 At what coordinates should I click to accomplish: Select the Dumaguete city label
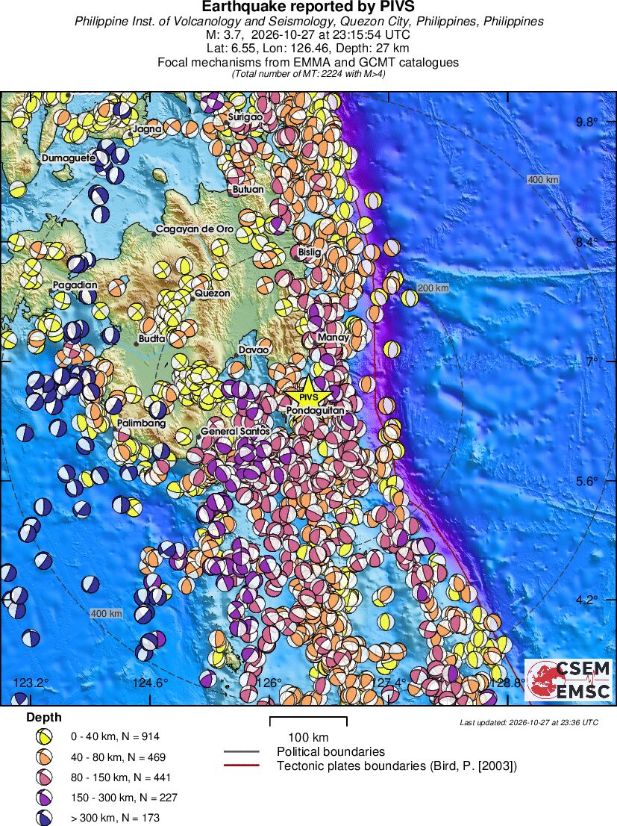click(69, 158)
